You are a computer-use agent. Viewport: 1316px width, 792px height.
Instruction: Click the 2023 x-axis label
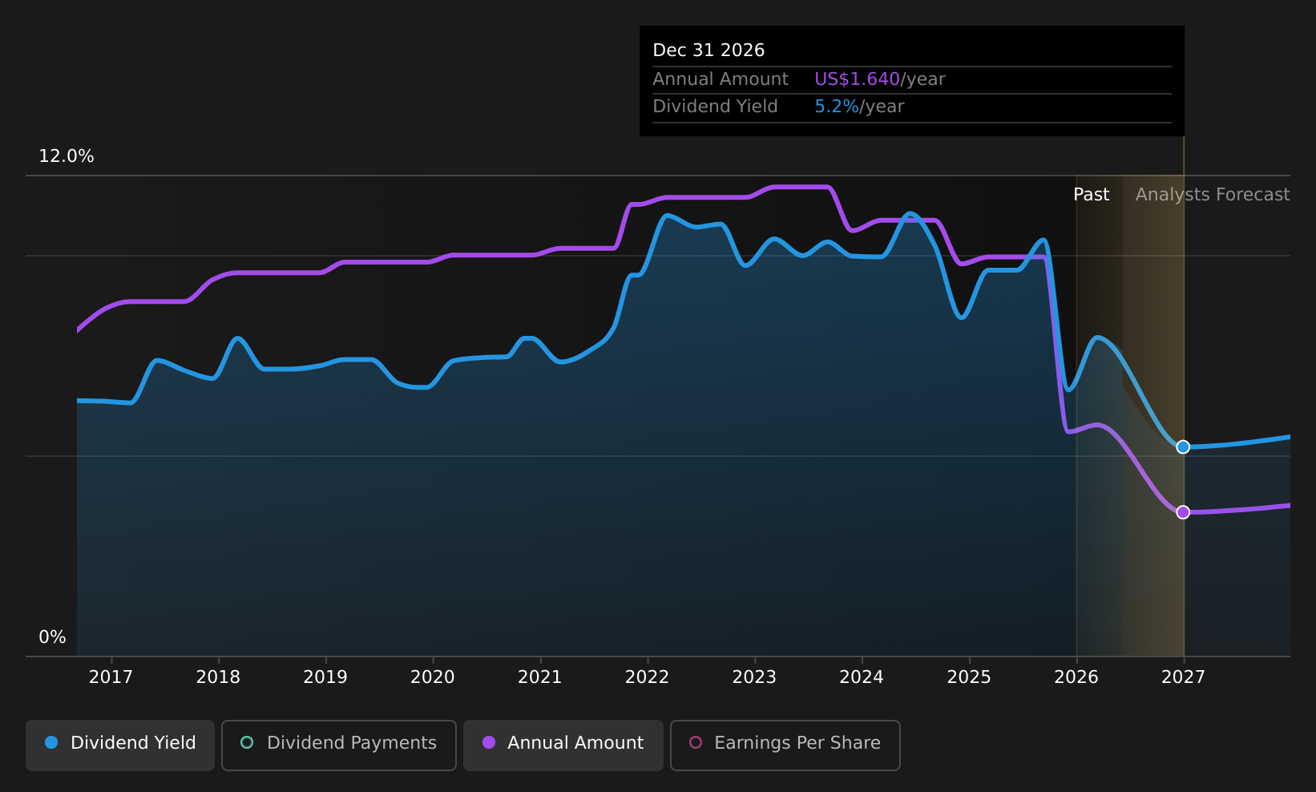pyautogui.click(x=754, y=677)
